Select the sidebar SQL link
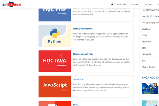 point(144,61)
